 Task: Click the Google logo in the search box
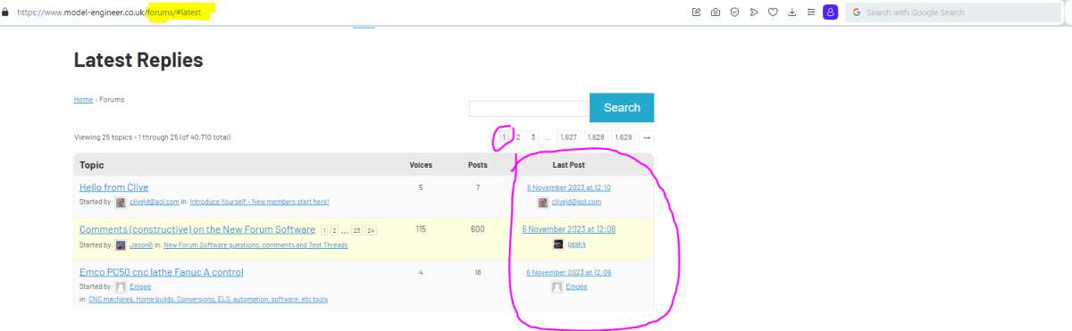click(x=857, y=12)
